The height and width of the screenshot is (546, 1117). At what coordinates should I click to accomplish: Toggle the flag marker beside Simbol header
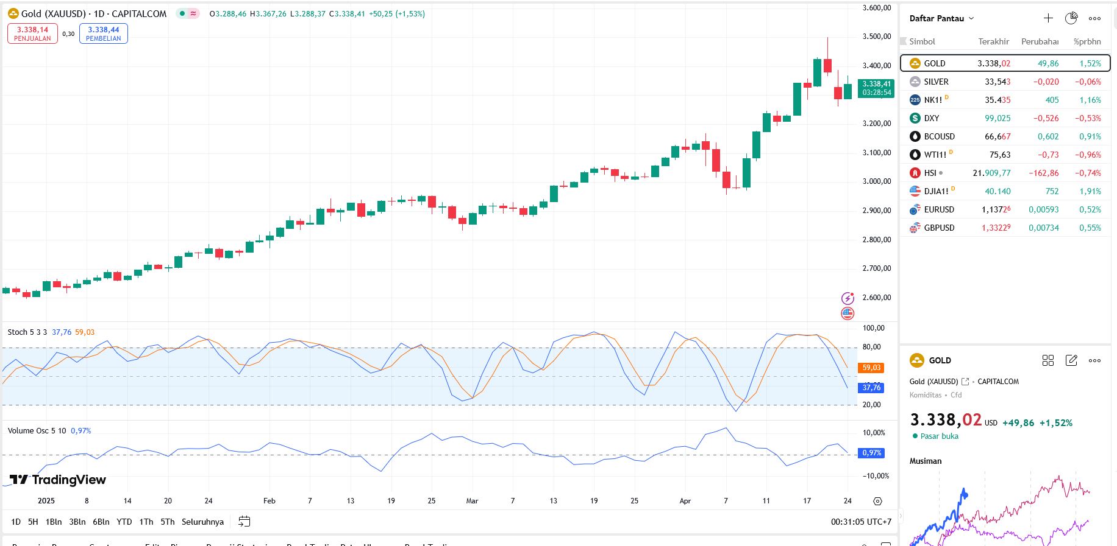904,41
